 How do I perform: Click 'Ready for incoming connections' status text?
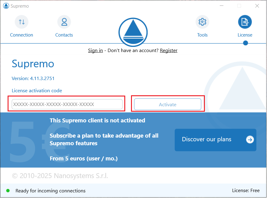(50, 191)
